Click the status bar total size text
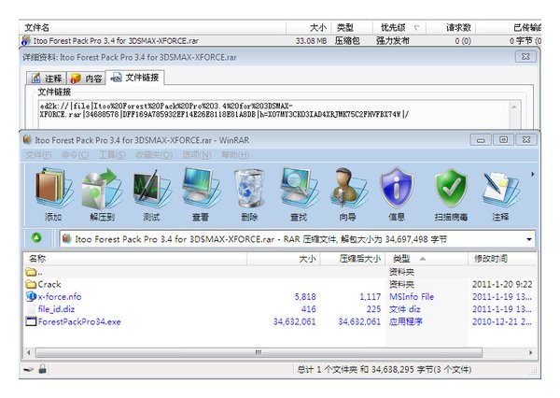Viewport: 560px width, 398px height. [x=385, y=369]
